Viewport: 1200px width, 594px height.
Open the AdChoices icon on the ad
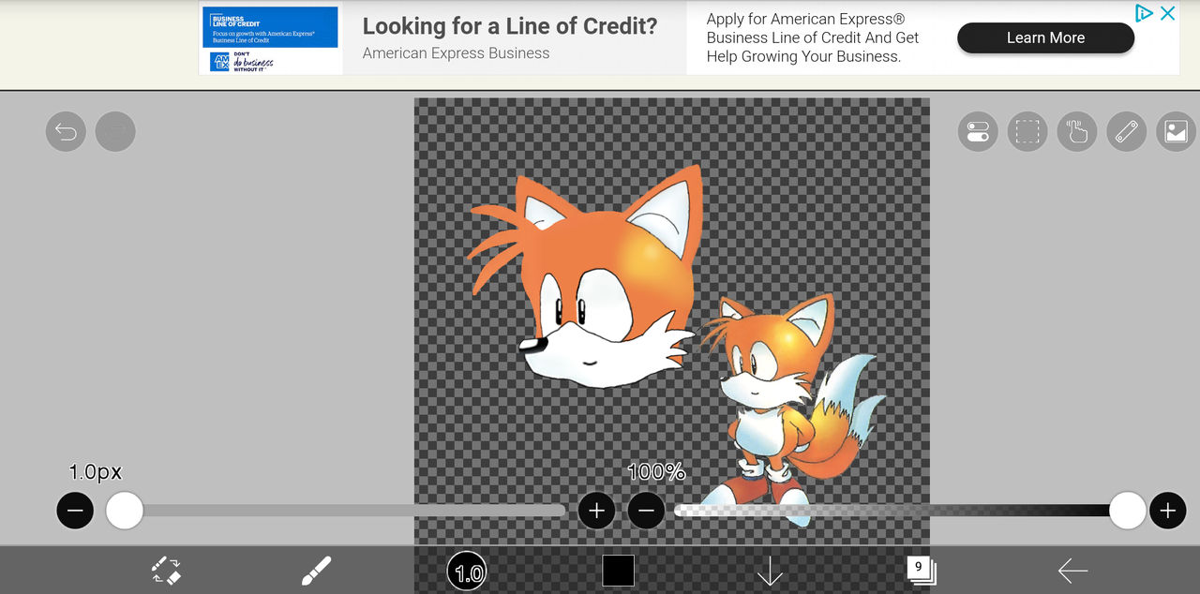[1144, 13]
